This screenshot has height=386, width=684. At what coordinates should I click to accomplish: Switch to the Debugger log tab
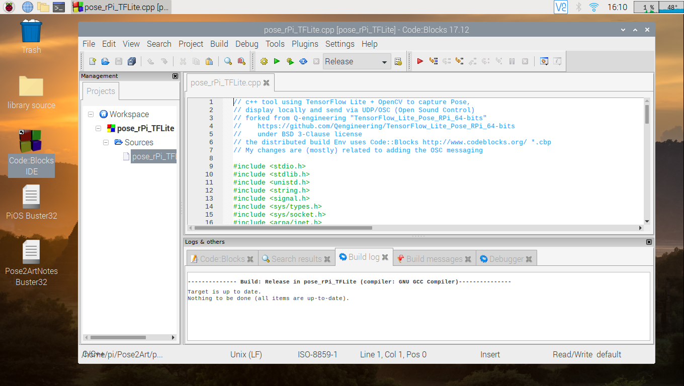click(506, 259)
